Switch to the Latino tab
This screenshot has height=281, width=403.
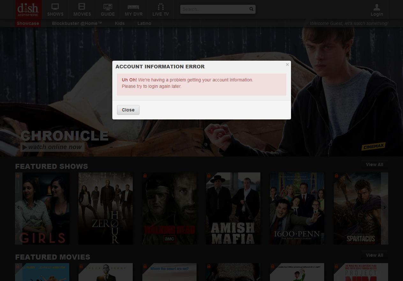(144, 23)
